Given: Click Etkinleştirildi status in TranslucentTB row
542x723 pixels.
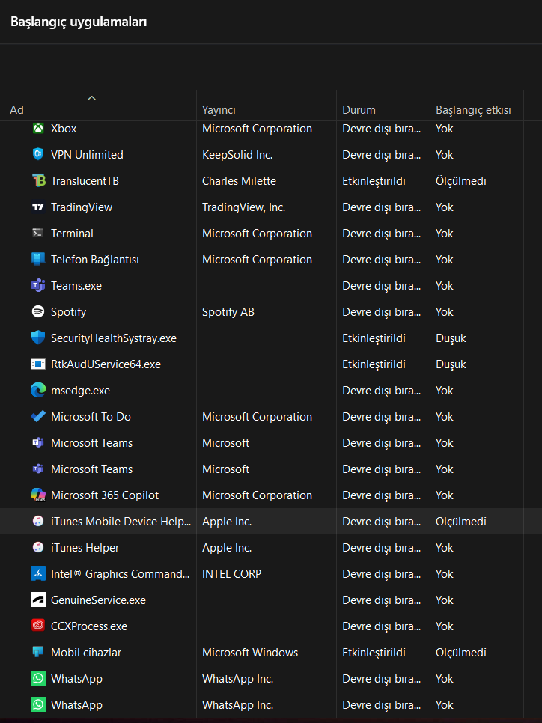Looking at the screenshot, I should pyautogui.click(x=374, y=181).
